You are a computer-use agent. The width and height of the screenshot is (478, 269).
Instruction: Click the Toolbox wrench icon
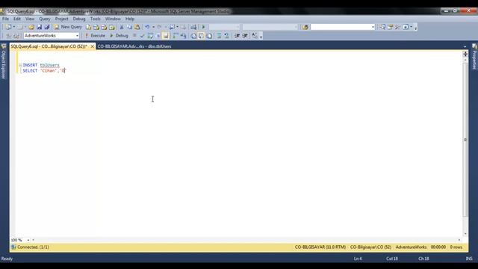(397, 27)
